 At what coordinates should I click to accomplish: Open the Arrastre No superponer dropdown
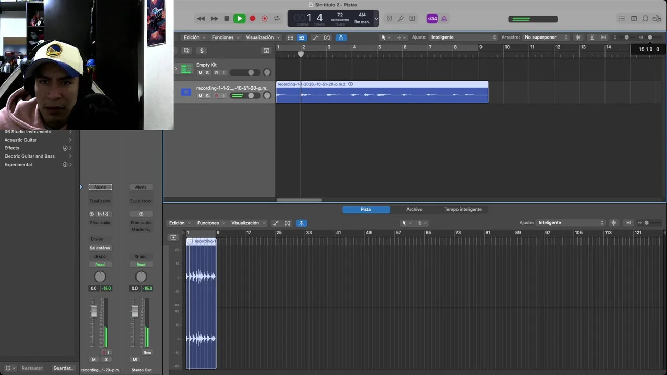coord(546,37)
